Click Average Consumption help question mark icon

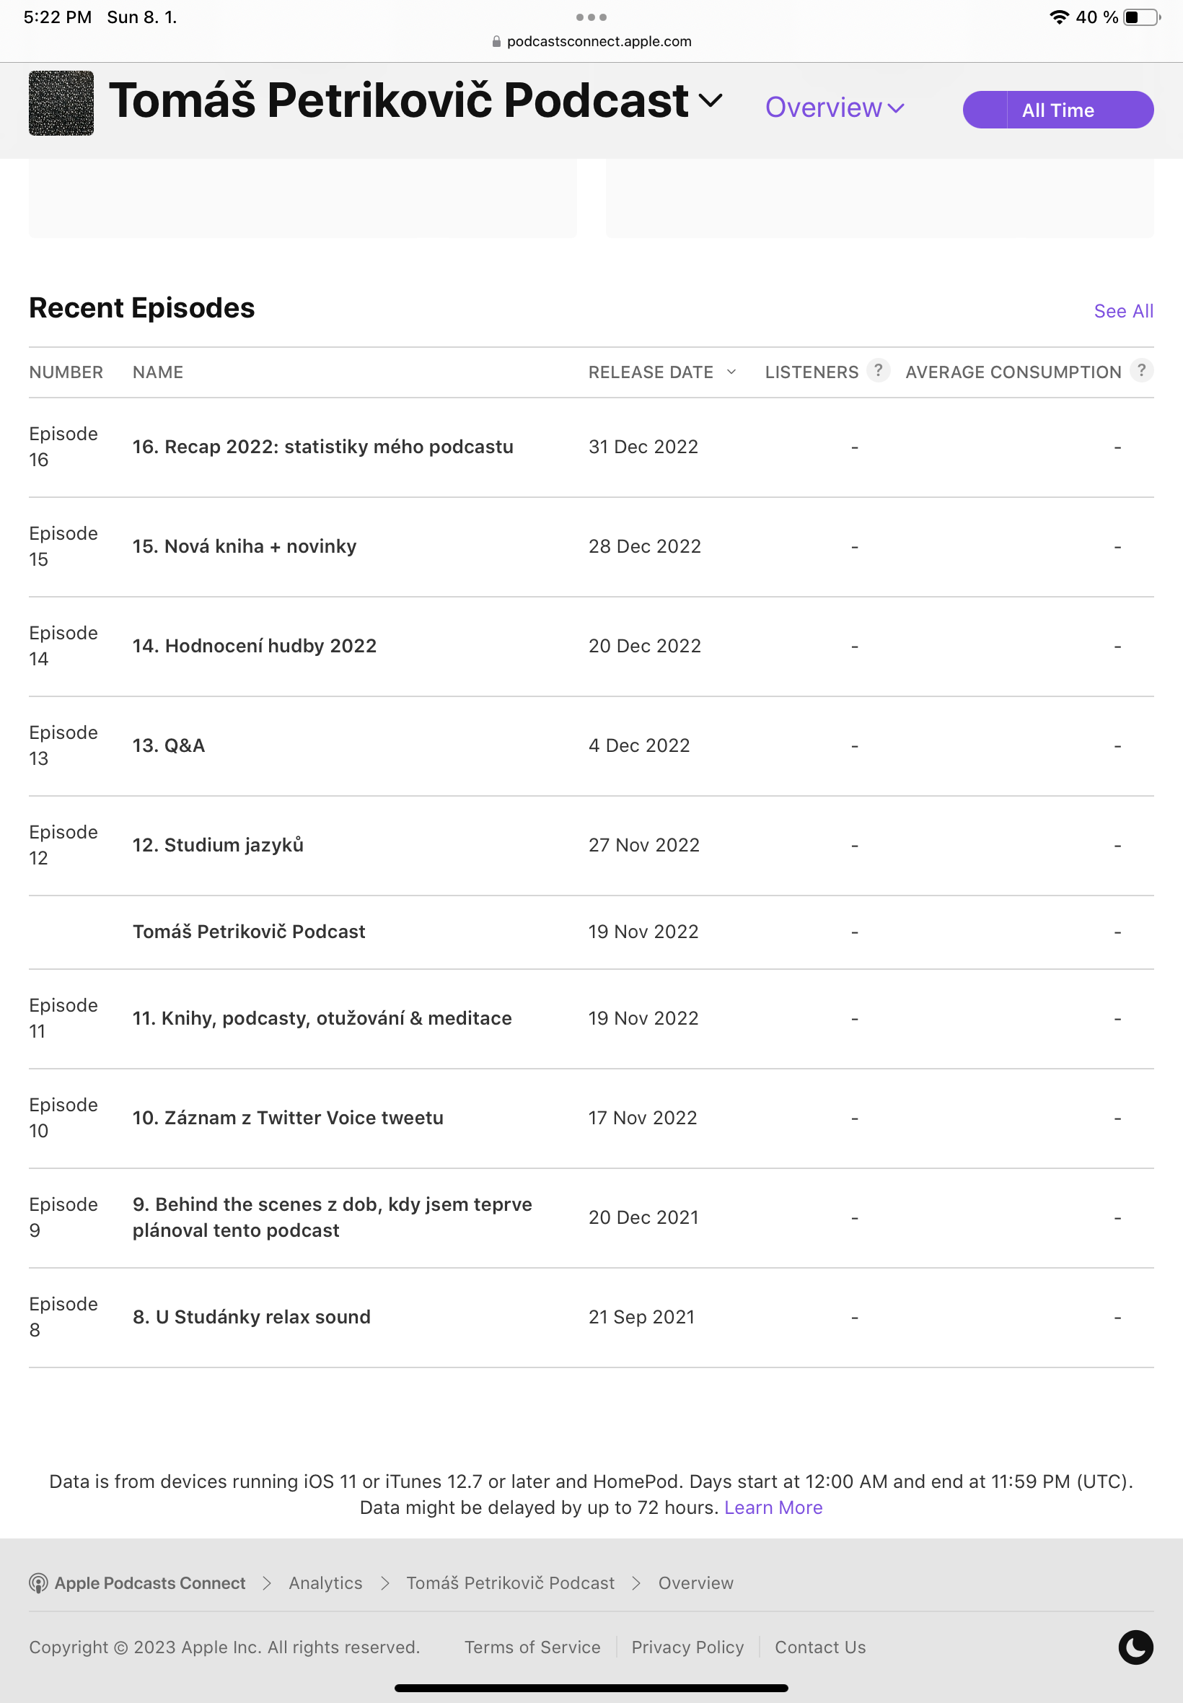click(x=1140, y=370)
